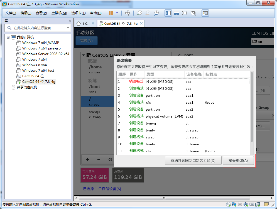Click the 接受更改(A) button
This screenshot has height=209, width=277.
coord(238,160)
